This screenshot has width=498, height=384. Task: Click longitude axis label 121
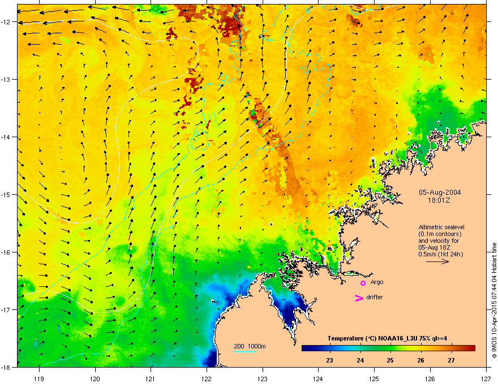pos(151,378)
